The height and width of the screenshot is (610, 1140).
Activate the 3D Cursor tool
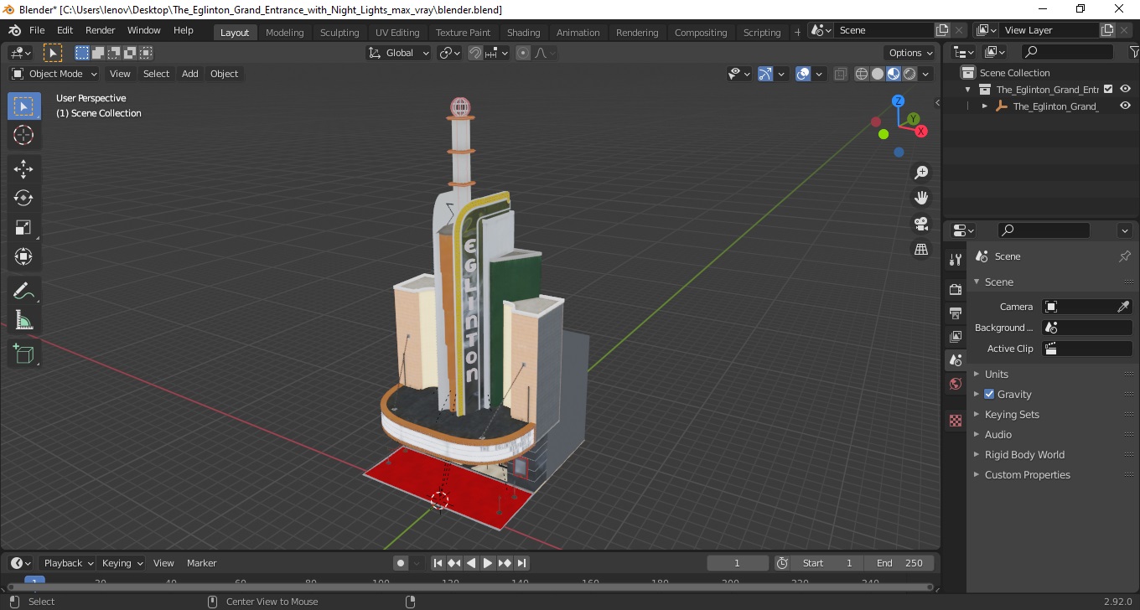pos(23,135)
